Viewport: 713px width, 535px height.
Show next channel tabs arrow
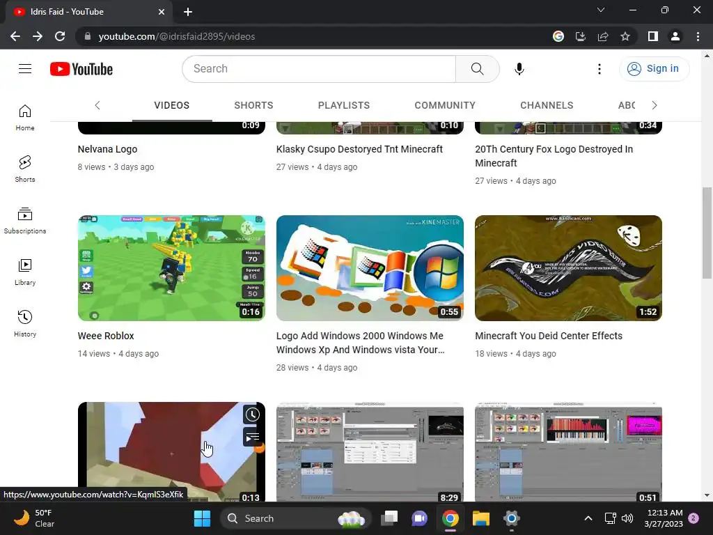(655, 106)
